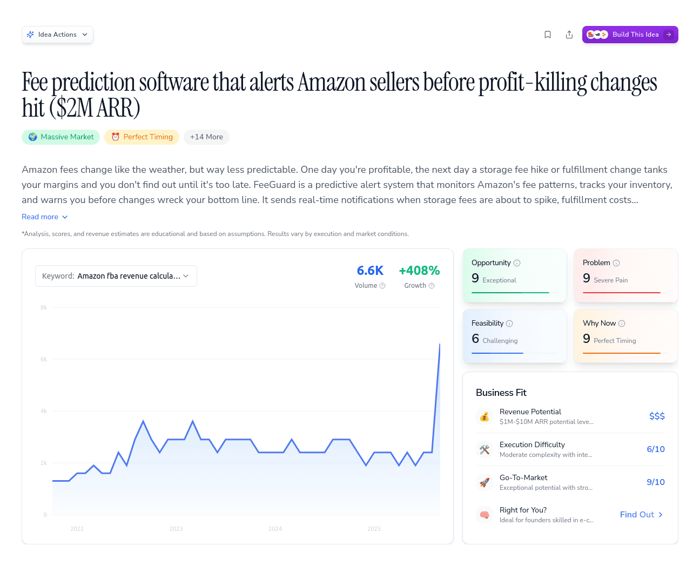Click the share icon in the top bar
700x566 pixels.
(569, 34)
